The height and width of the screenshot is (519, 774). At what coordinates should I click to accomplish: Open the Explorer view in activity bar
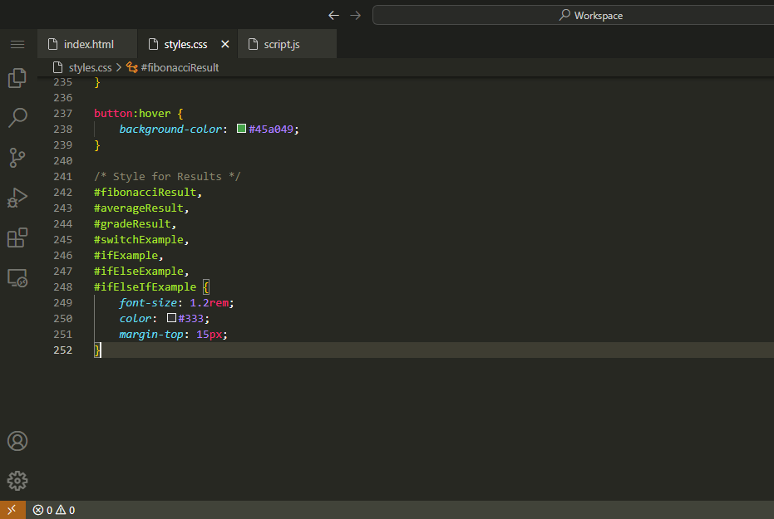(17, 78)
